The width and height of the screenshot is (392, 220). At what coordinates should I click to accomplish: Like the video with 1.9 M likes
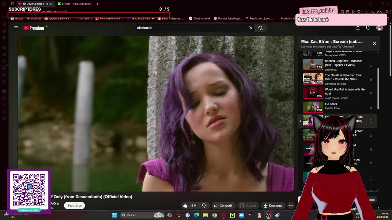(190, 206)
